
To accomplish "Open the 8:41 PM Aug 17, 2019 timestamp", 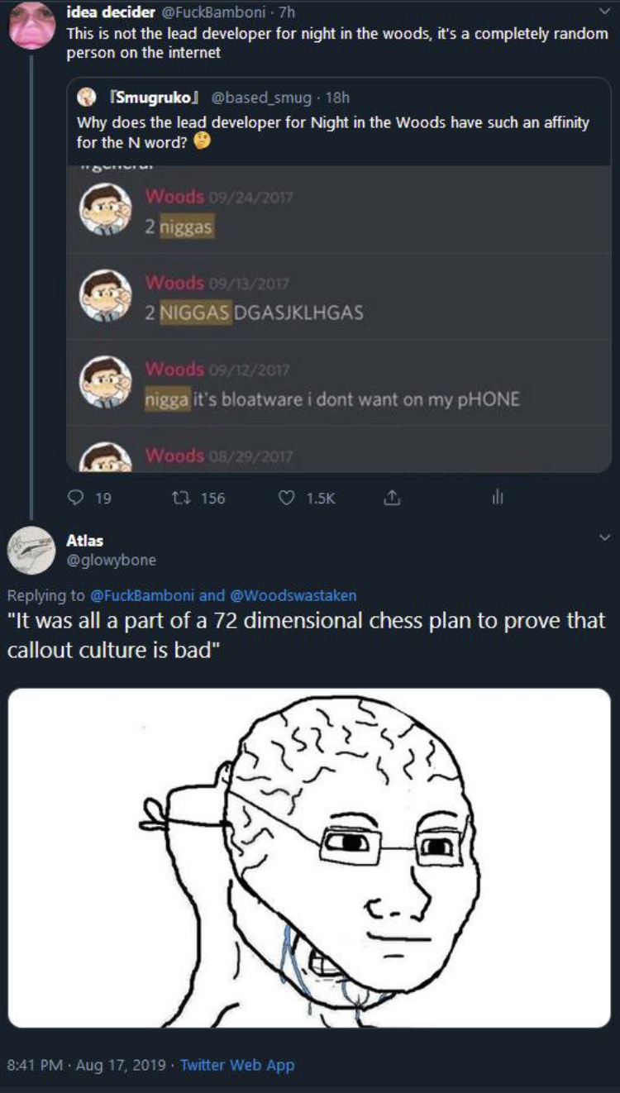I will point(85,1065).
